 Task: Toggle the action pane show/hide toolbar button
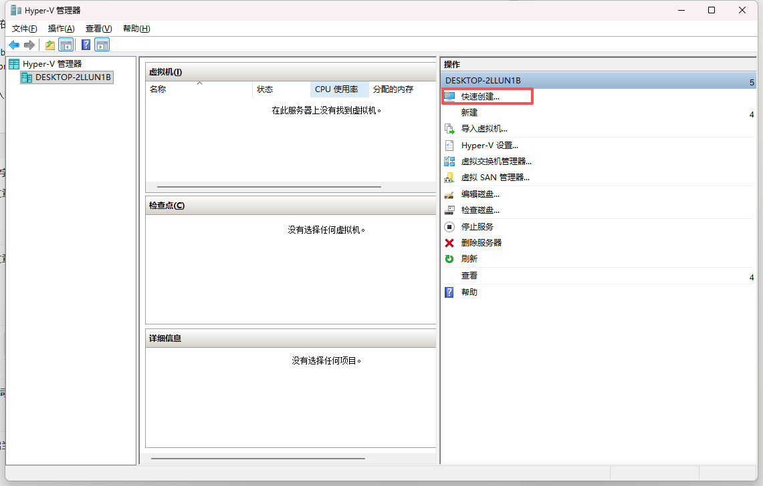click(x=102, y=45)
